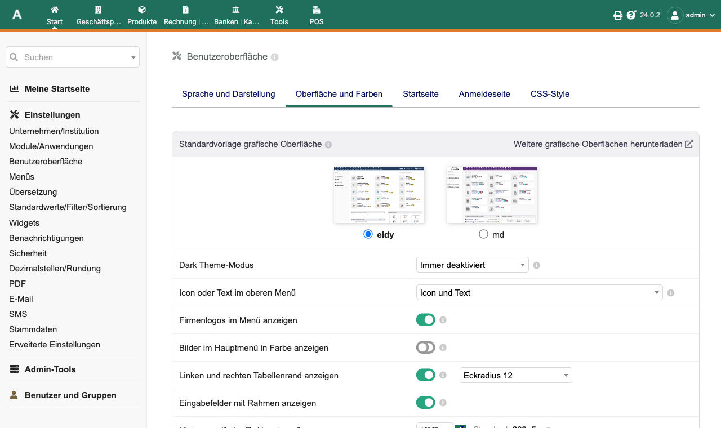This screenshot has height=428, width=721.
Task: Click the Dolibarr logo at top left
Action: pos(17,15)
